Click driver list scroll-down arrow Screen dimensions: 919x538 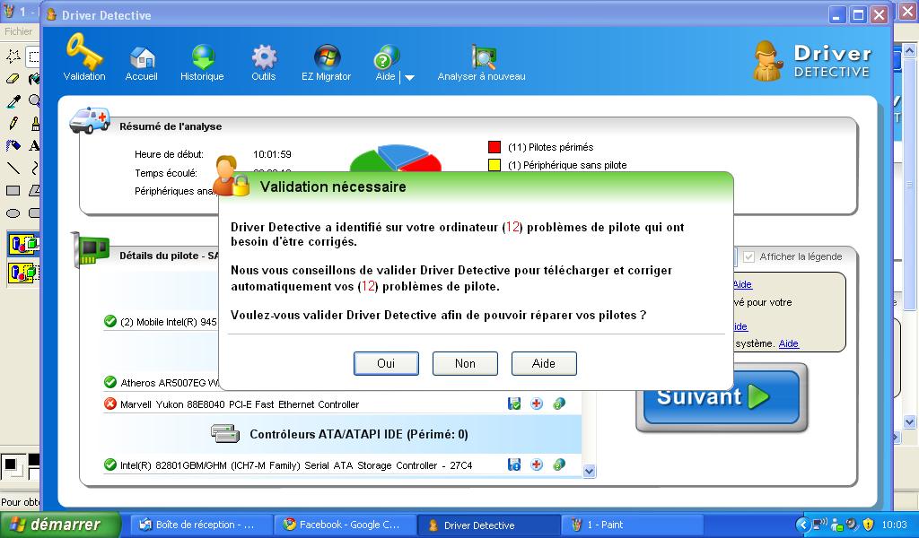pyautogui.click(x=590, y=472)
